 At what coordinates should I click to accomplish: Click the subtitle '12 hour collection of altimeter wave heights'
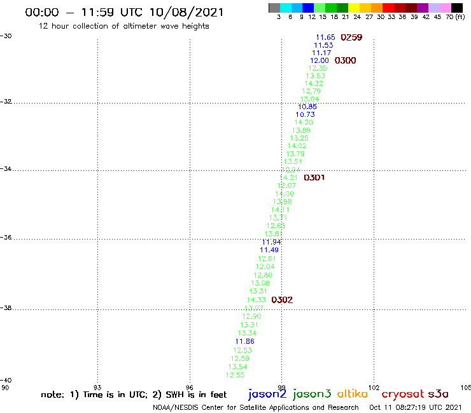pos(123,26)
